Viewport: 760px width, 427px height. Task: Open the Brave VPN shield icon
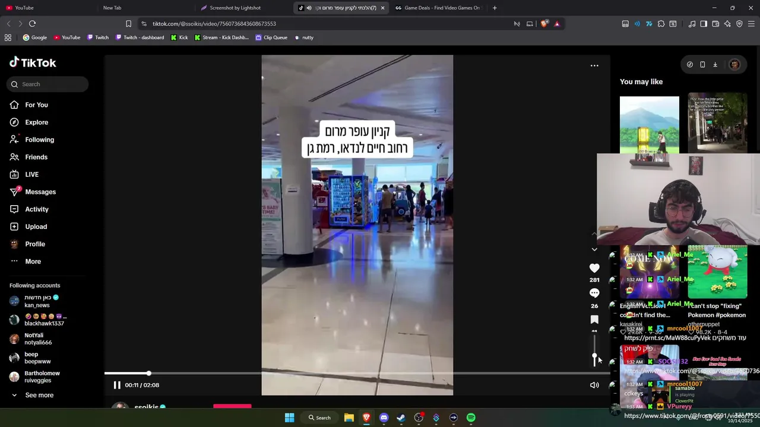[739, 24]
